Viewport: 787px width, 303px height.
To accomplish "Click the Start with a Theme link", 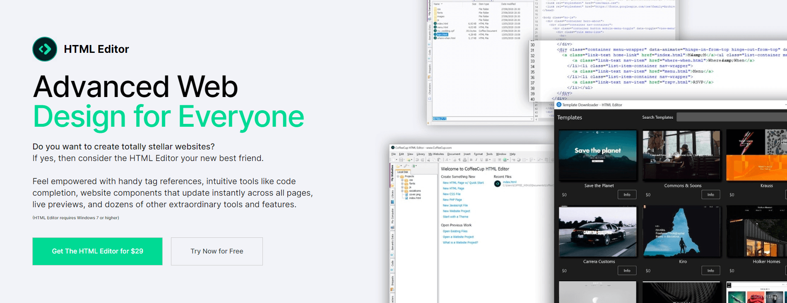I will click(455, 217).
